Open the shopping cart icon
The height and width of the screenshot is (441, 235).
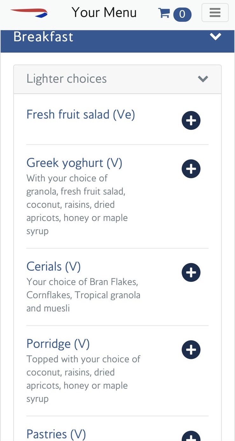tap(164, 13)
